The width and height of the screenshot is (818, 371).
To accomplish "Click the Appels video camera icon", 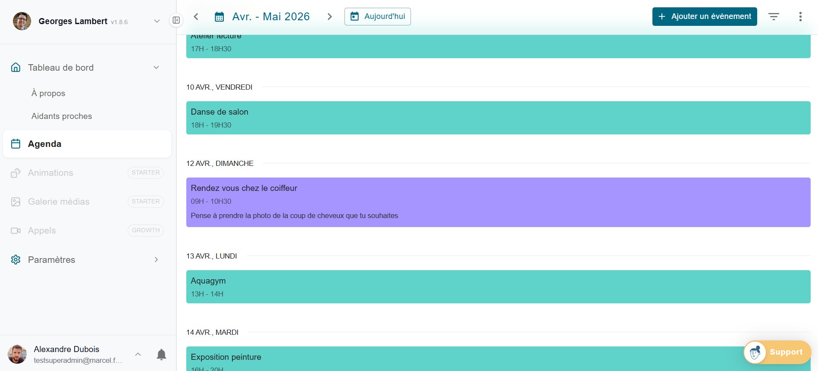I will 16,231.
